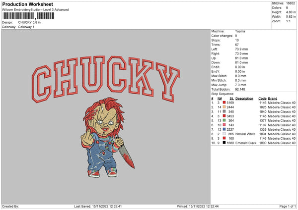The image size is (298, 210).
Task: Click thread code 1000 in the stop table
Action: (x=263, y=143)
